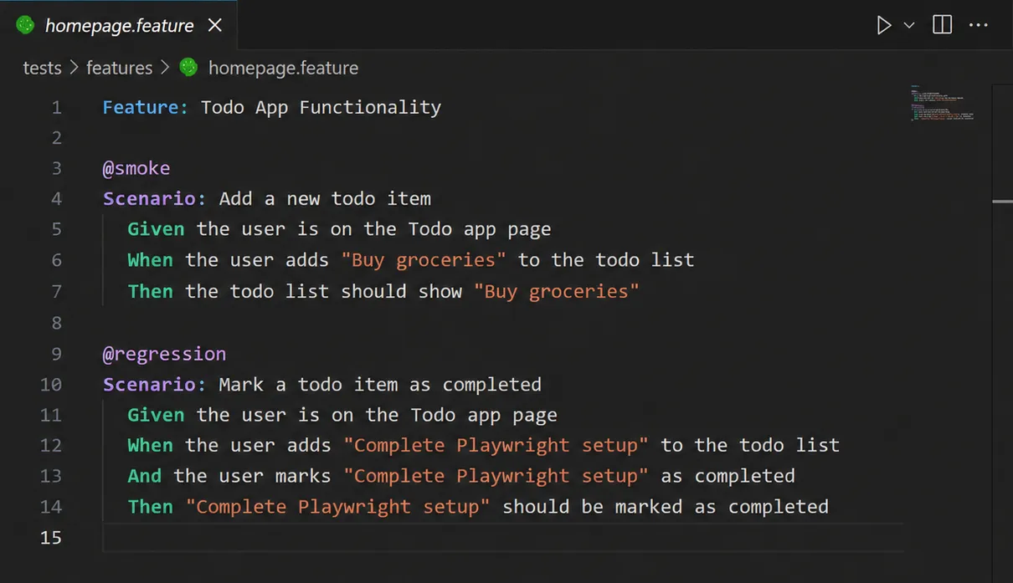Click the @regression tag
This screenshot has height=583, width=1013.
click(x=164, y=354)
